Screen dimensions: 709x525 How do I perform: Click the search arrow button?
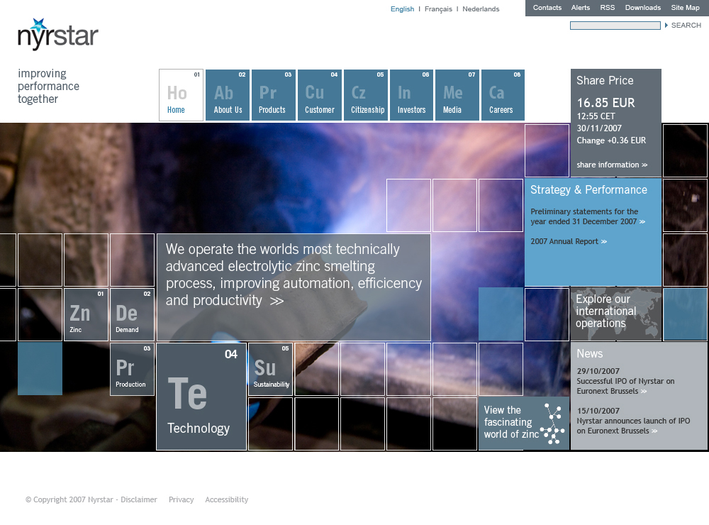click(666, 26)
